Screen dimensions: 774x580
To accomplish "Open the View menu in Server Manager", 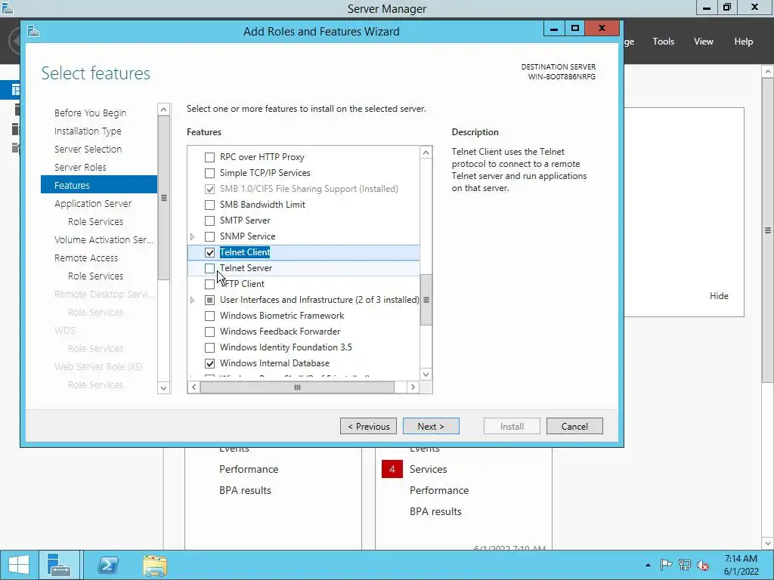I will click(704, 42).
